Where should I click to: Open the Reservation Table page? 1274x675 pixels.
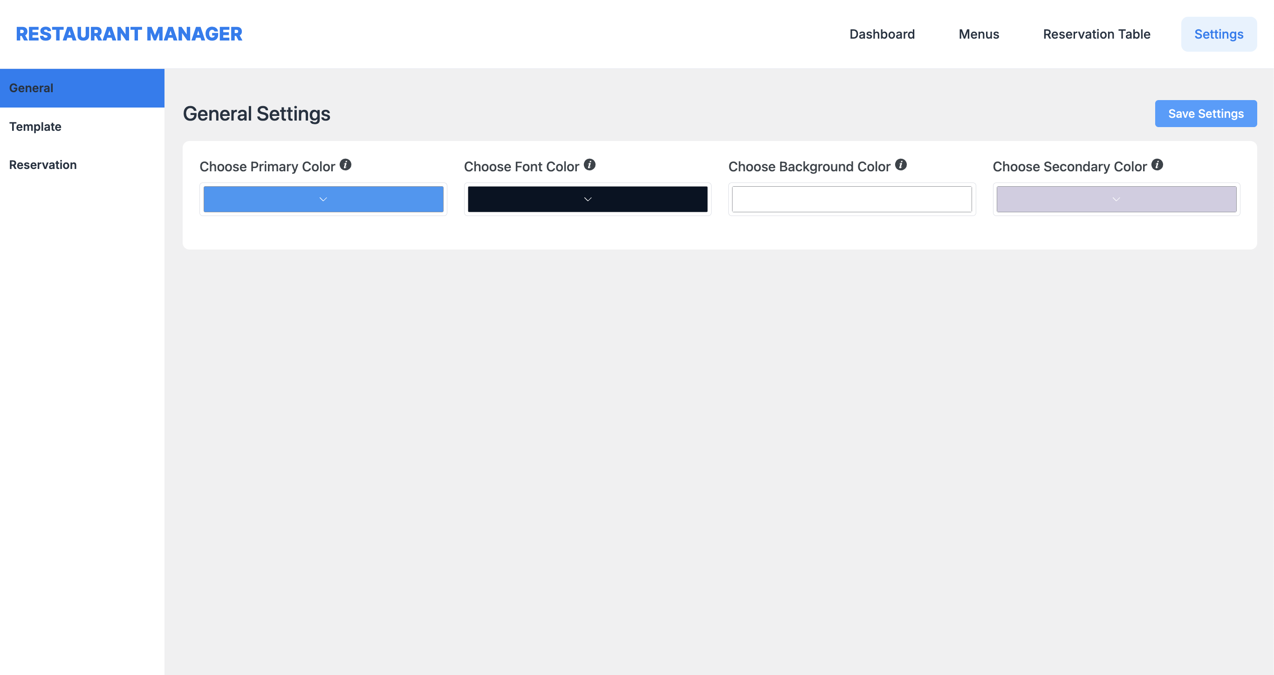coord(1096,34)
